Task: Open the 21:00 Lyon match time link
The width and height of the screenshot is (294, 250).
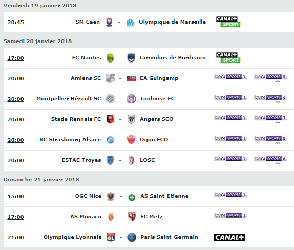Action: 15,237
